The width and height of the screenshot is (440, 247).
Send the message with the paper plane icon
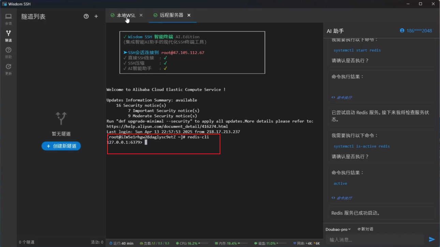(432, 239)
